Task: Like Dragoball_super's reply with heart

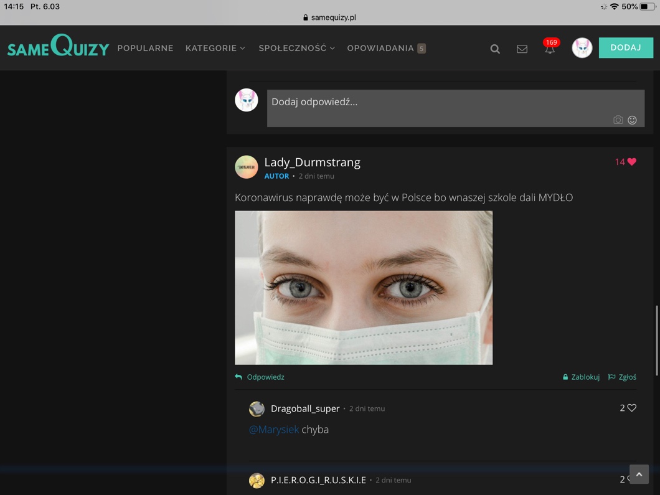Action: click(632, 408)
